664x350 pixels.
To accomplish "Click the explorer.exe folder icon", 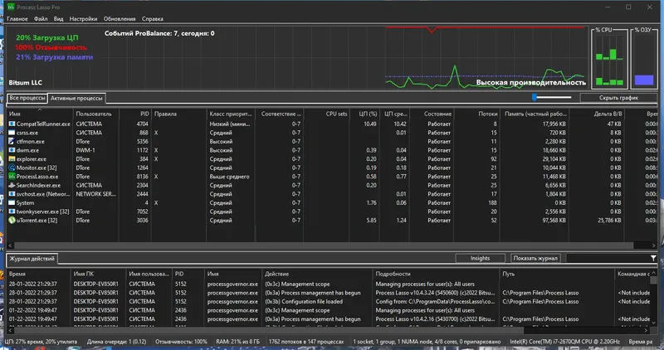I will [x=12, y=158].
